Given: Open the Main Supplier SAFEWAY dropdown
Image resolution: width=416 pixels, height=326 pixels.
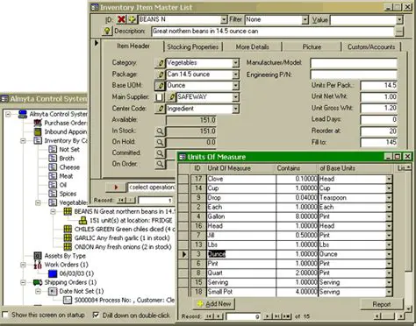Looking at the screenshot, I should tap(235, 97).
